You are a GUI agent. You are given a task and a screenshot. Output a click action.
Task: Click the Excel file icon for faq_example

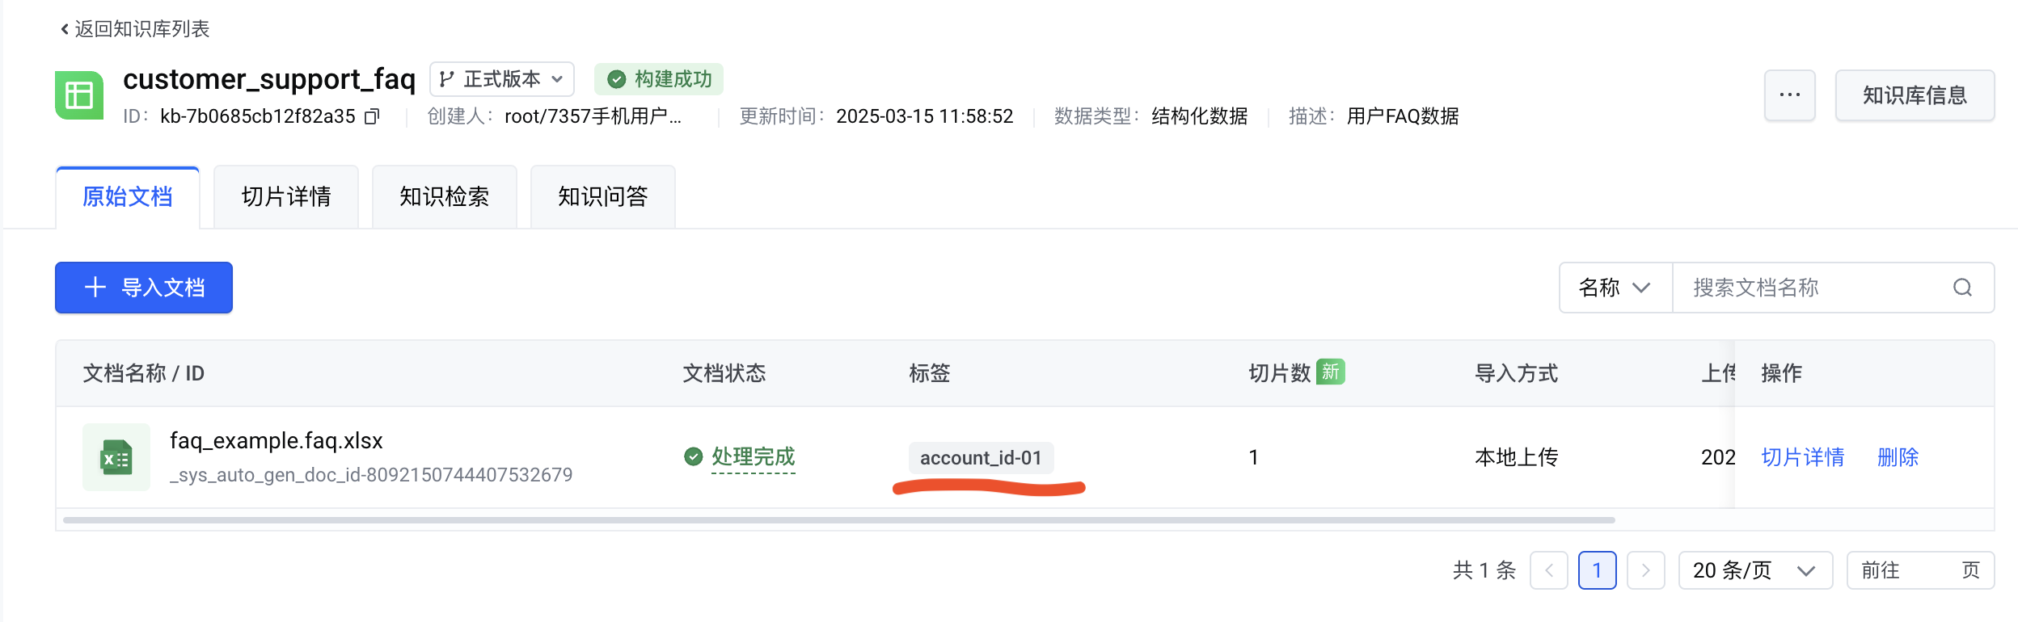116,457
